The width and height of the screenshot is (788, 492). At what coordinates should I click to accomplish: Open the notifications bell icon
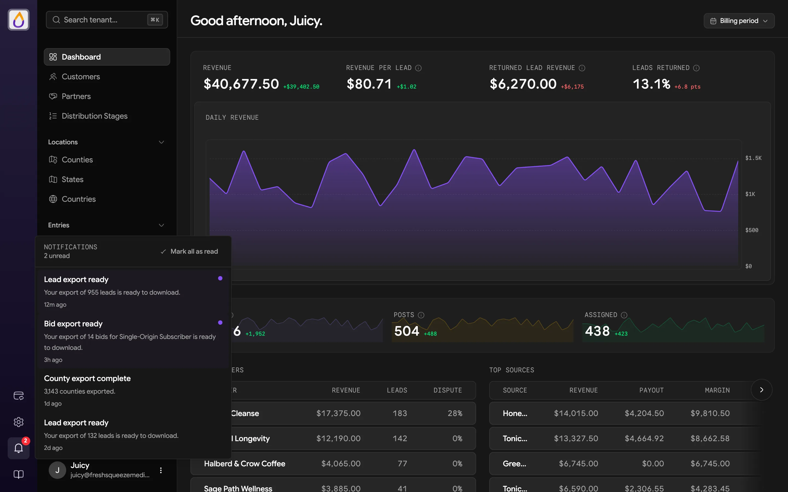coord(19,448)
